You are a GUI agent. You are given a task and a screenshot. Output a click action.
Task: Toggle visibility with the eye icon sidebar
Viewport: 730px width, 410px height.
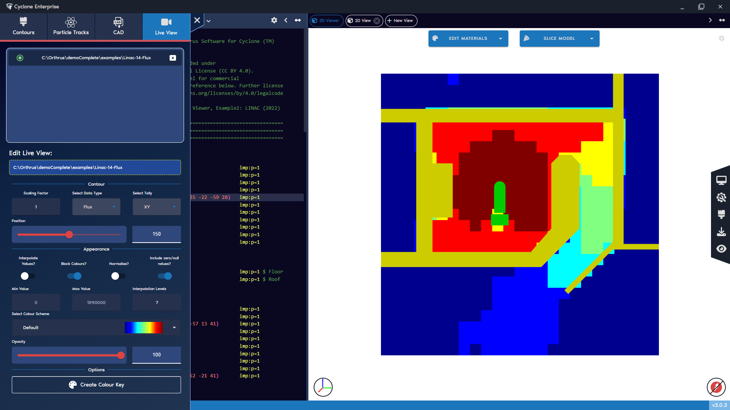click(722, 249)
